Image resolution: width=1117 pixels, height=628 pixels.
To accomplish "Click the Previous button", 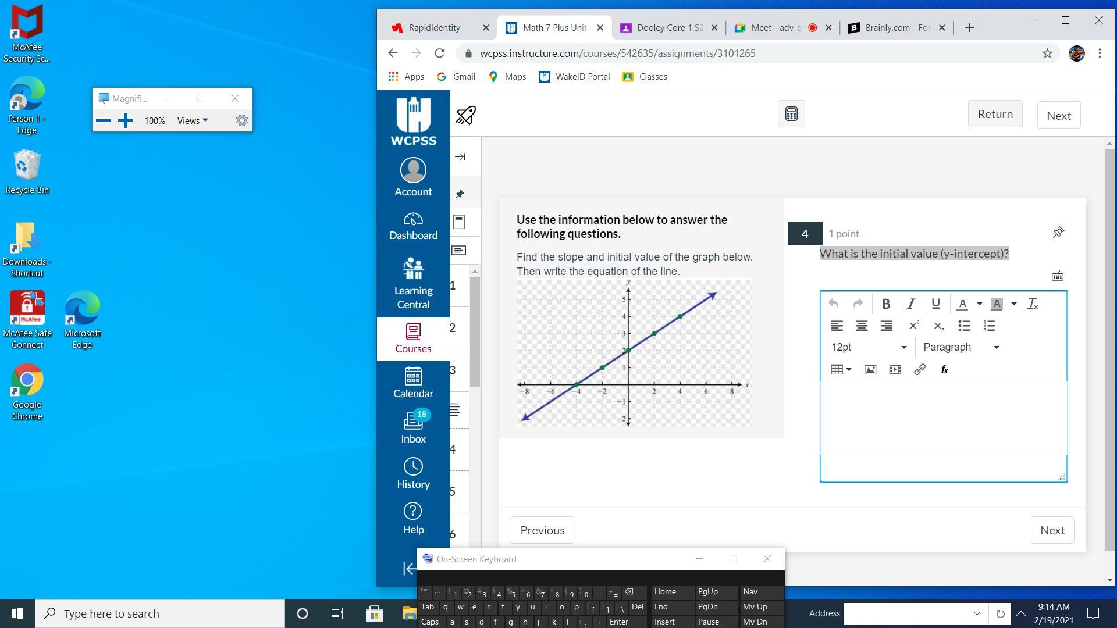I will [x=542, y=530].
